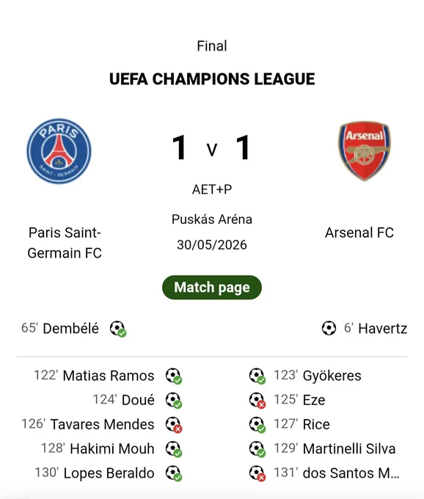Click Doué's scored penalty icon
The image size is (424, 499).
click(x=174, y=401)
